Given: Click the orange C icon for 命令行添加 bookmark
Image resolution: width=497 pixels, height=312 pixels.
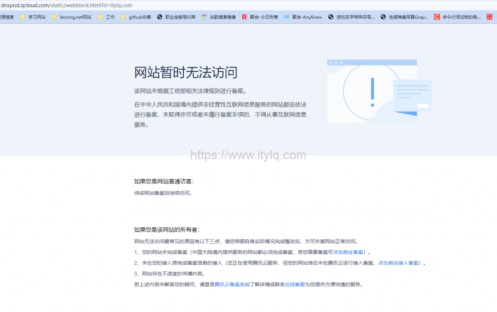Looking at the screenshot, I should coord(437,17).
